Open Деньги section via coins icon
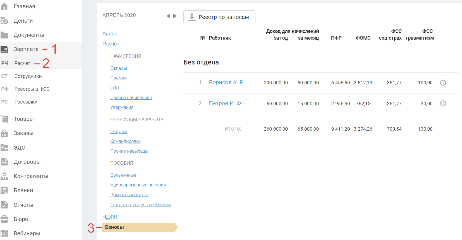Screen dimensions: 462x240 tap(4, 21)
